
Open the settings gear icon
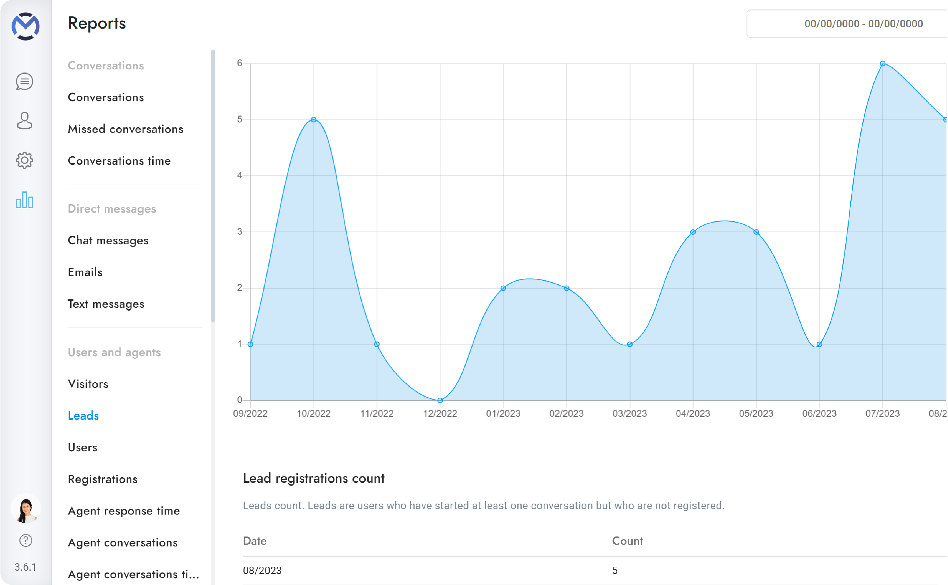tap(24, 160)
